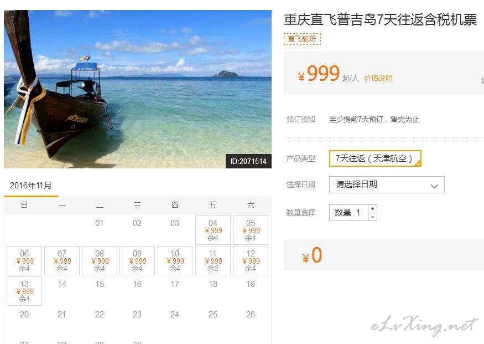484x344 pixels.
Task: Click the 直飞航班 tag
Action: [302, 39]
